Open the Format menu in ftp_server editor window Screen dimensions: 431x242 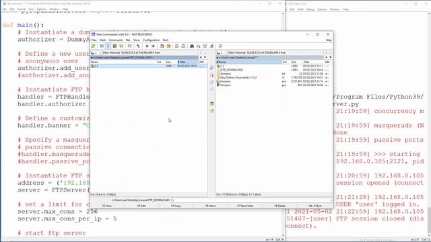pos(22,9)
